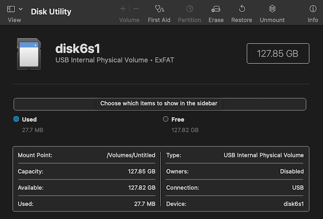Click the Device disk6s1 value
The width and height of the screenshot is (323, 219).
(294, 204)
